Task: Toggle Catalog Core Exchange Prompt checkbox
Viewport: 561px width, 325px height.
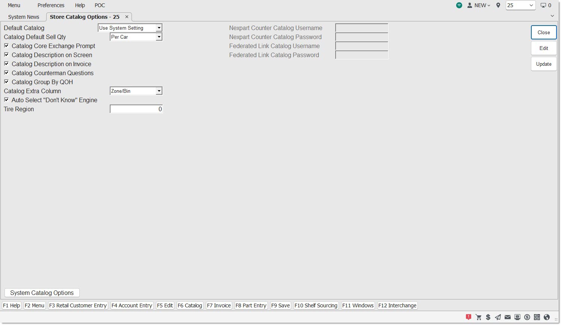Action: click(x=6, y=46)
